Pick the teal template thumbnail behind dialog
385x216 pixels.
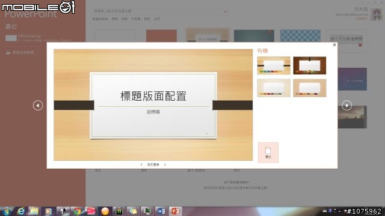click(254, 36)
